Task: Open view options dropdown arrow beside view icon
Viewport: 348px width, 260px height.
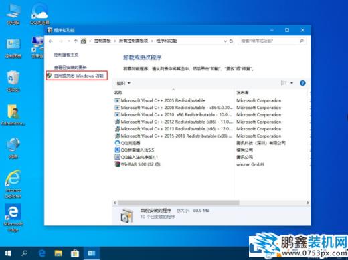Action: coord(292,83)
